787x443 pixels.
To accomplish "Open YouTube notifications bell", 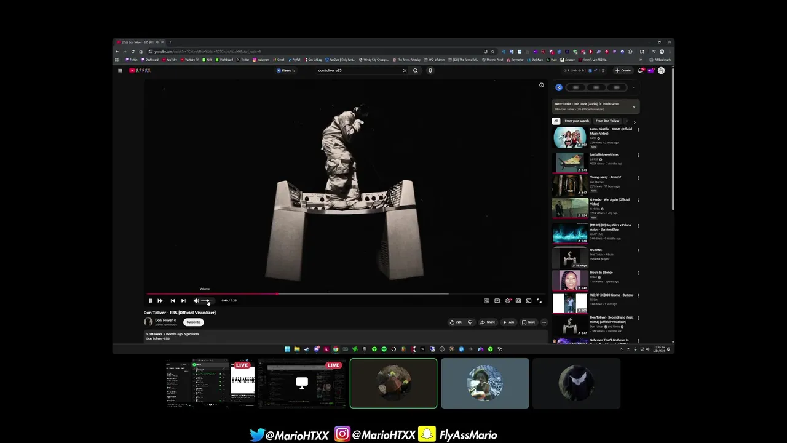I will pyautogui.click(x=641, y=71).
